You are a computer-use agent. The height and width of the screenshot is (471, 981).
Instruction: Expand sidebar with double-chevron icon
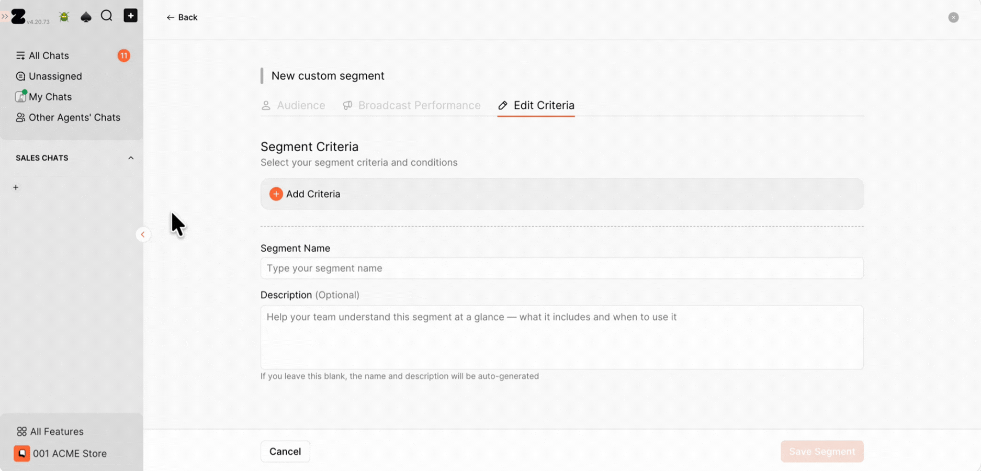(4, 16)
